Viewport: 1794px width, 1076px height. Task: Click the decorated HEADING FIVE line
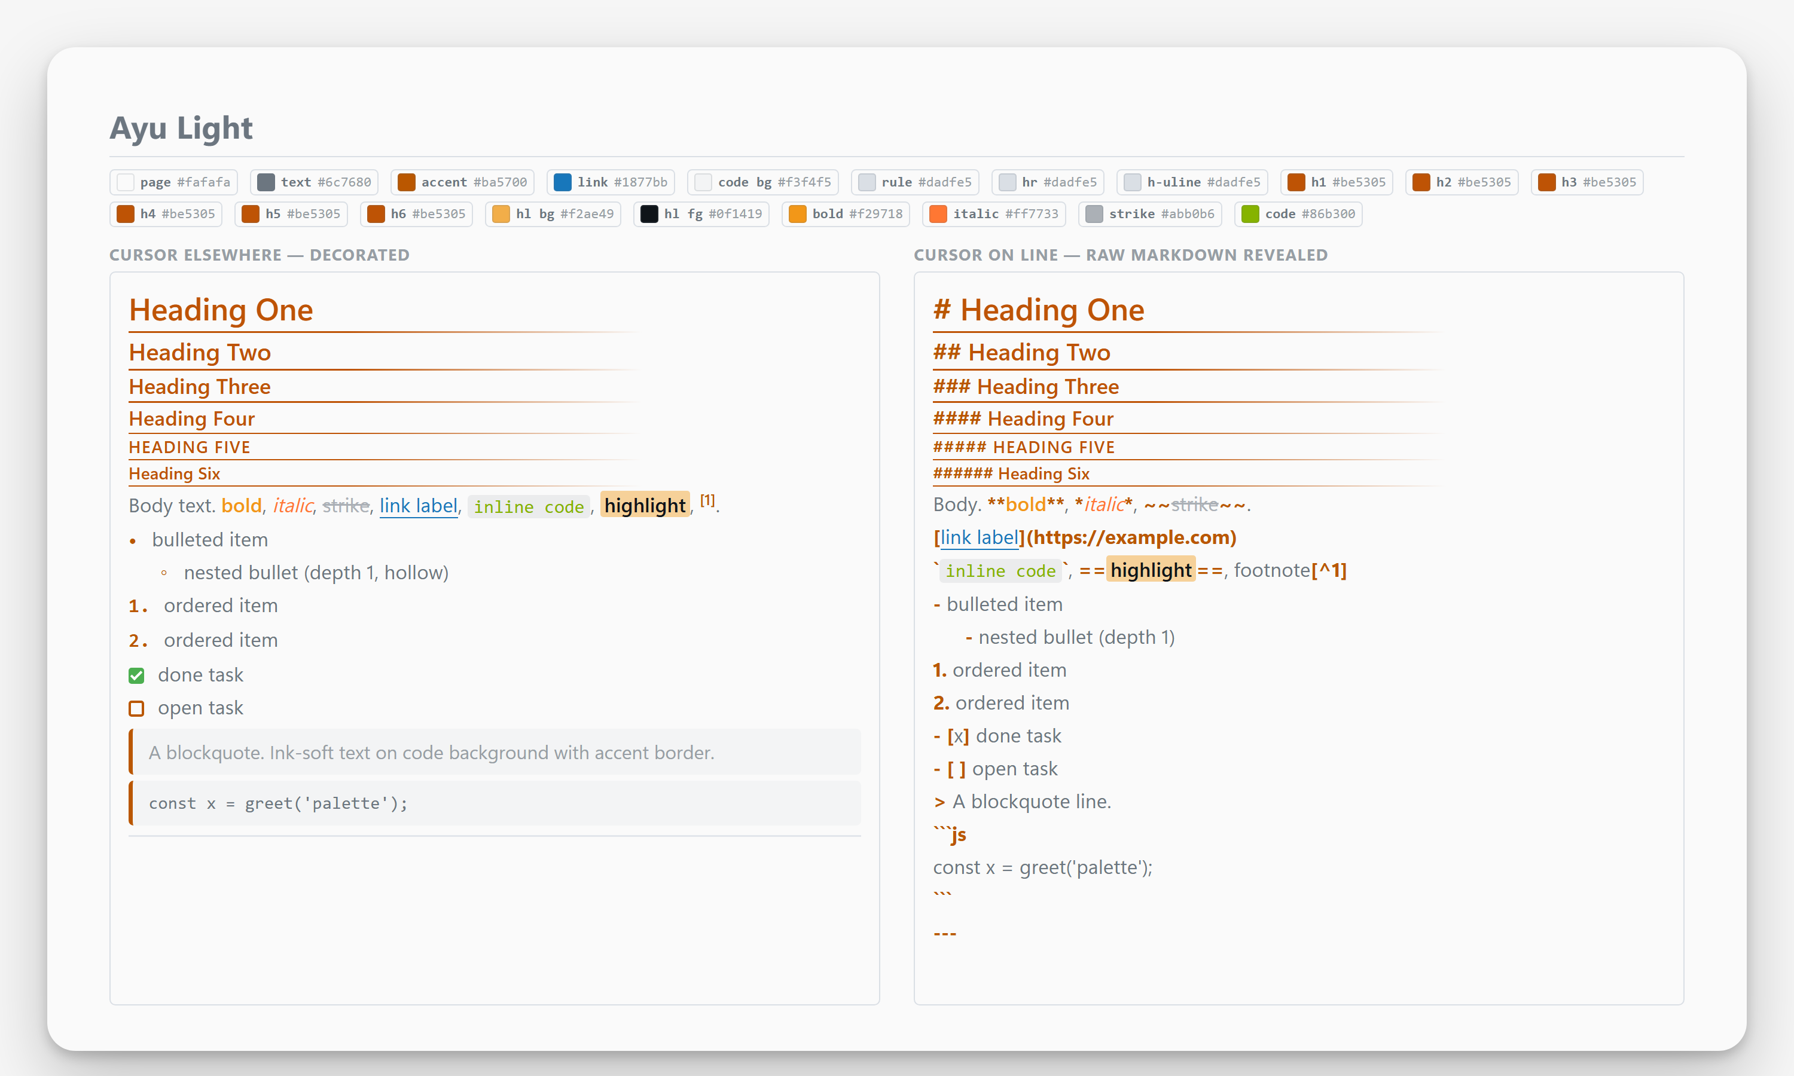[x=189, y=447]
